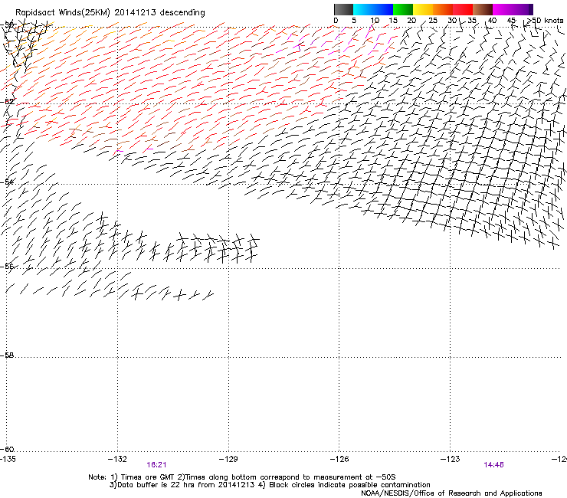Click the -56 latitude axis label
The image size is (567, 498).
pyautogui.click(x=7, y=267)
